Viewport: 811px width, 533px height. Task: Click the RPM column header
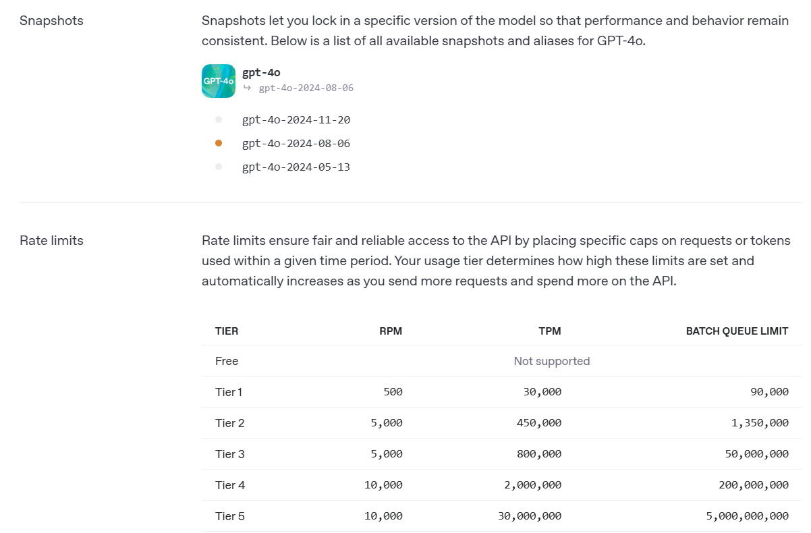[x=391, y=331]
